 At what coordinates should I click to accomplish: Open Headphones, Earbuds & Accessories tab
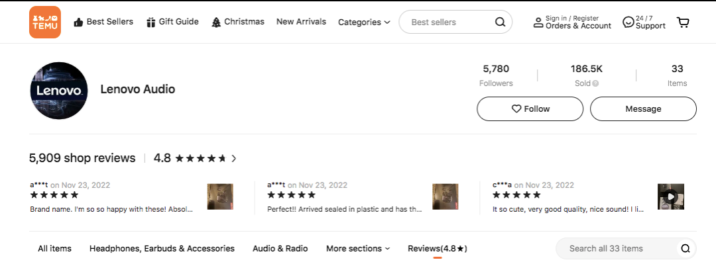tap(162, 249)
